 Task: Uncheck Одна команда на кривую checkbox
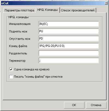pos(11,70)
